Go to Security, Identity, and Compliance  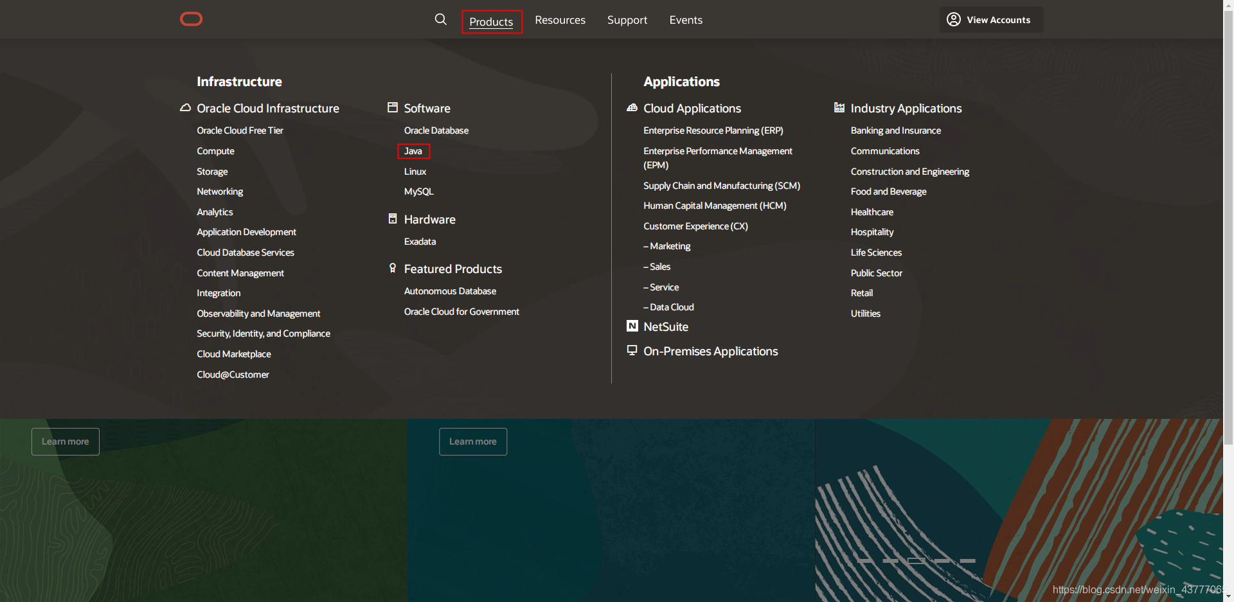tap(264, 333)
